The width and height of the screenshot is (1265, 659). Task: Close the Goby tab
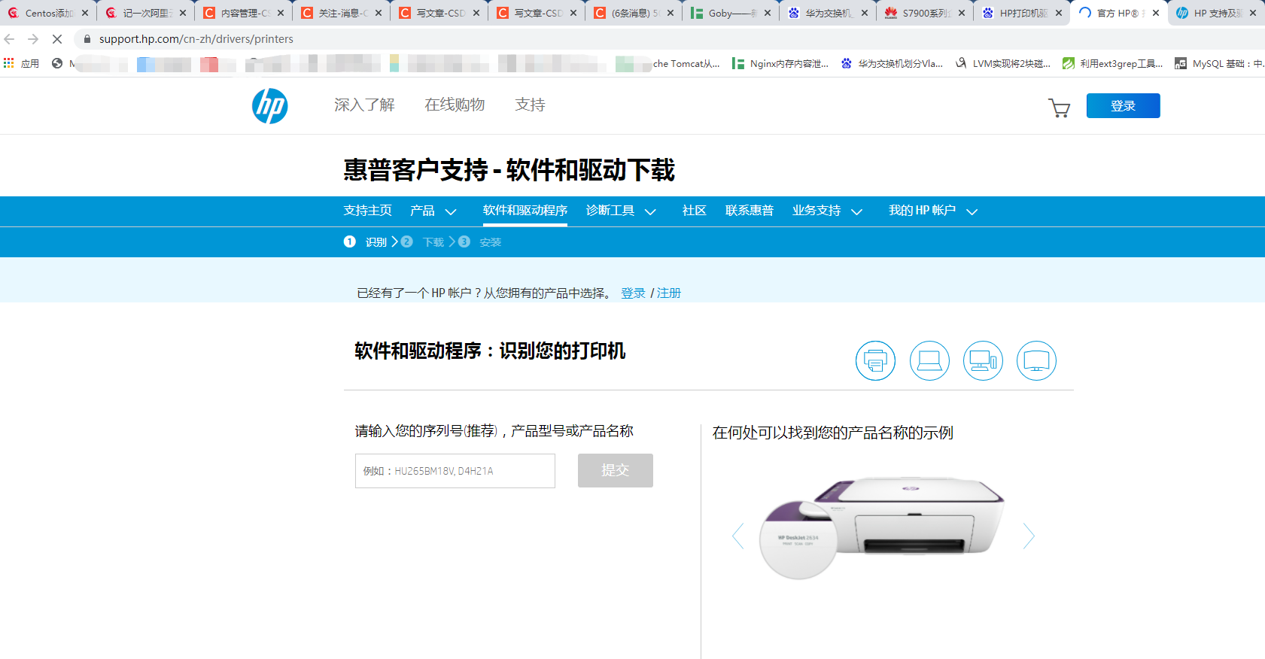768,13
